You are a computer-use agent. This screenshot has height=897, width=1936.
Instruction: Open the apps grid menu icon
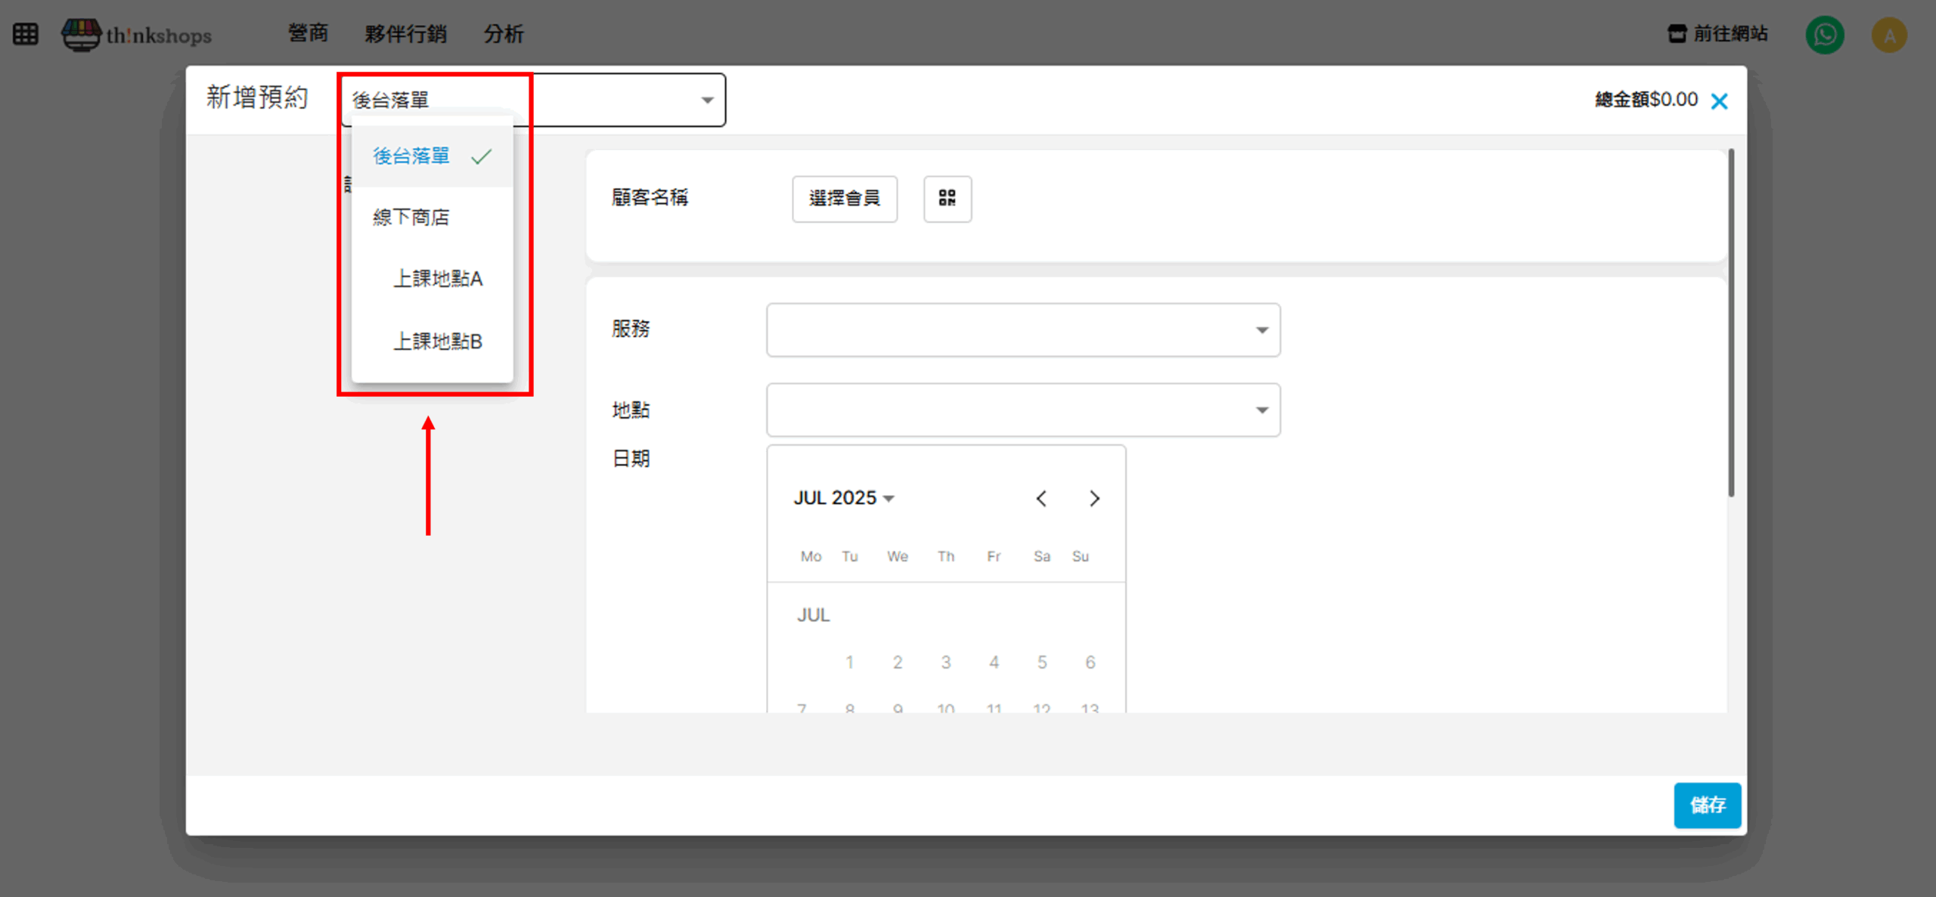pyautogui.click(x=25, y=34)
